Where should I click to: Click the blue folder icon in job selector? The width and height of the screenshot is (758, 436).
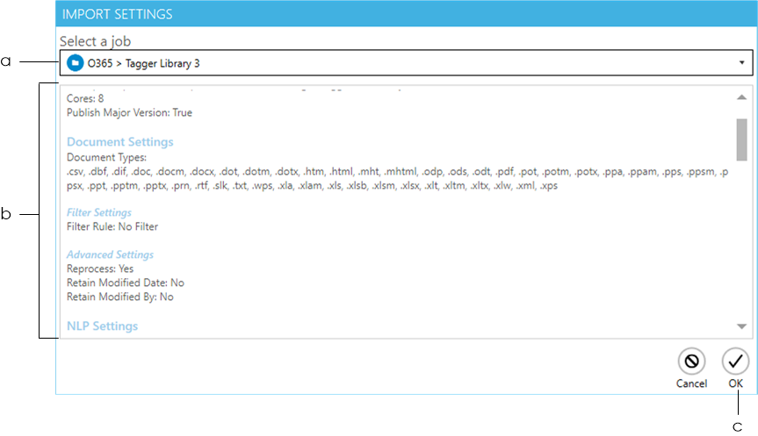75,63
